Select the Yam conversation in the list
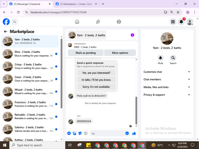Viewport: 199px width, 149px height. pos(30,41)
